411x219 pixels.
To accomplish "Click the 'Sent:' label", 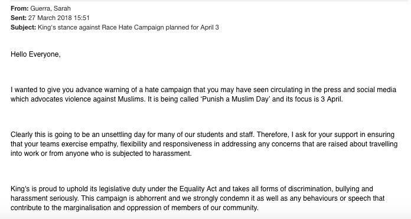I will (x=19, y=18).
